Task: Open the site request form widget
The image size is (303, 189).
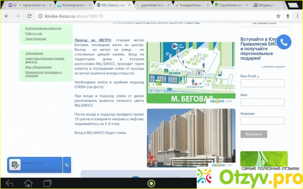Action: 35,165
